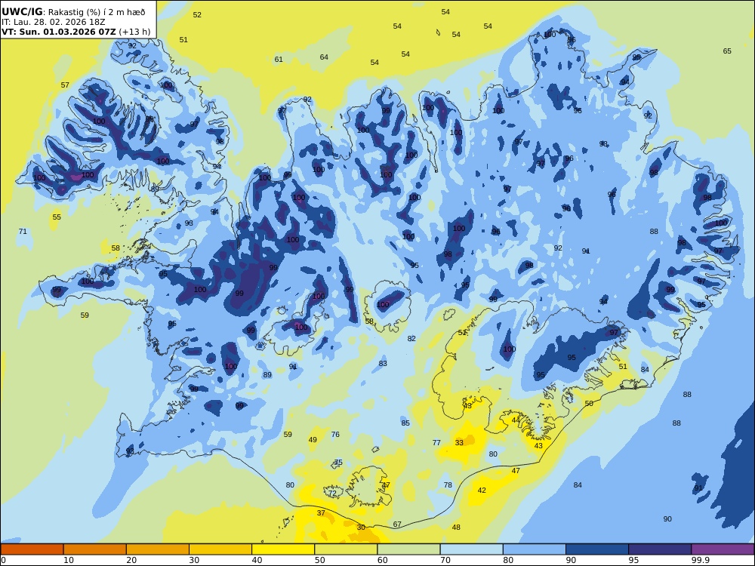Click the humidity value 30 on the map
This screenshot has width=755, height=566.
coord(361,528)
